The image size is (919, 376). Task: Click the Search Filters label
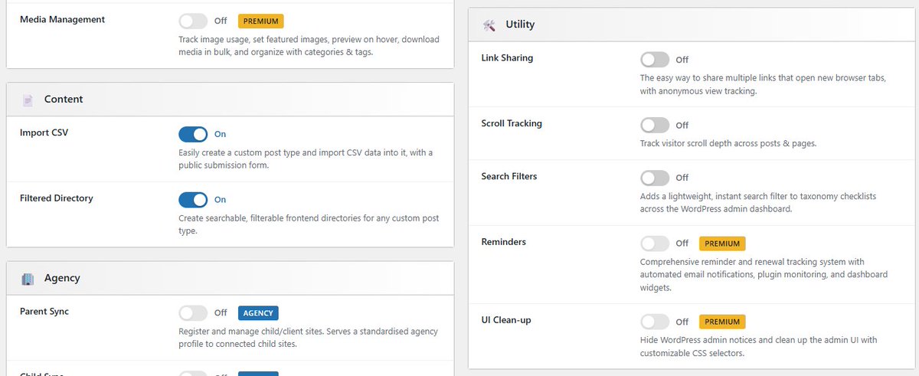(x=509, y=176)
